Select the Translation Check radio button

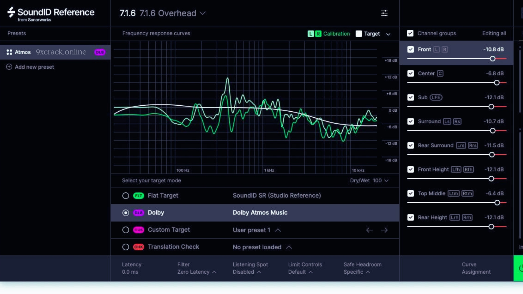tap(126, 247)
